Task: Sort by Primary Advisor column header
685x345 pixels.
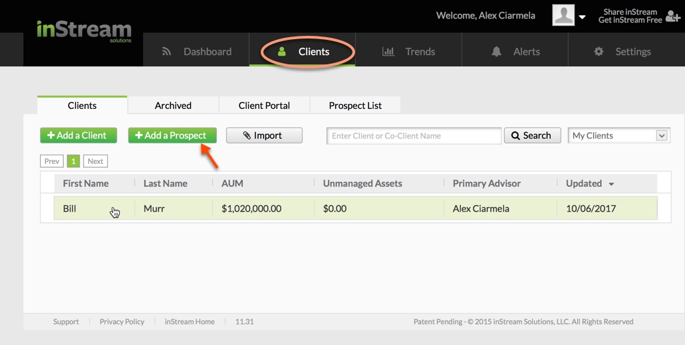Action: coord(487,183)
